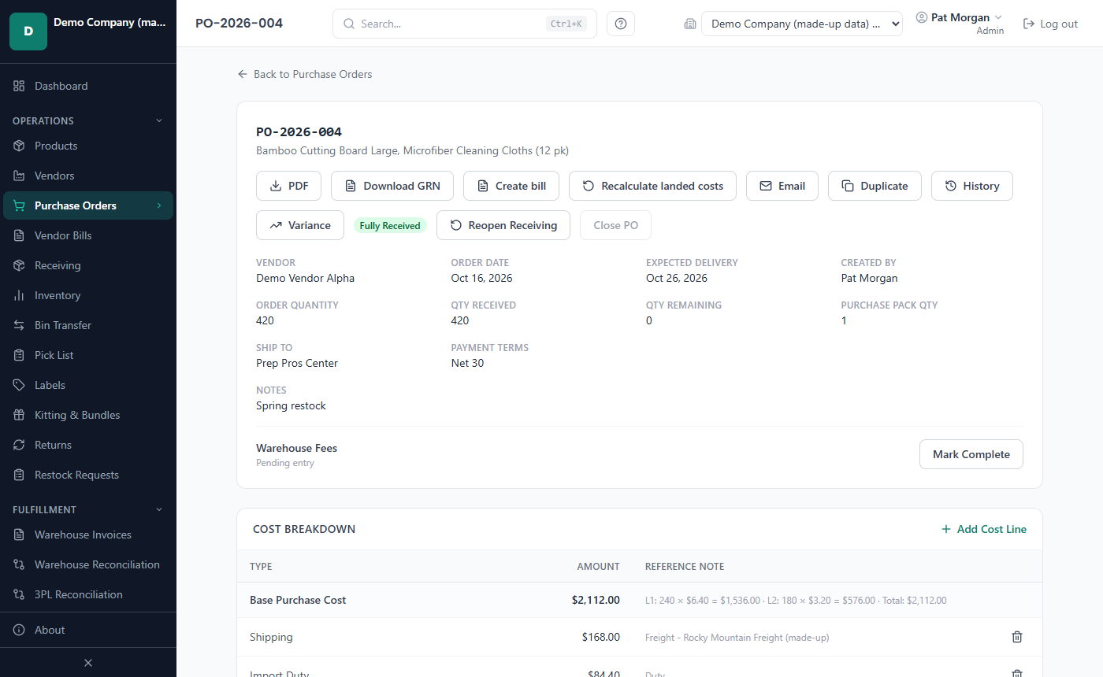Screen dimensions: 1103x677
Task: Download the PO as PDF
Action: pyautogui.click(x=289, y=186)
